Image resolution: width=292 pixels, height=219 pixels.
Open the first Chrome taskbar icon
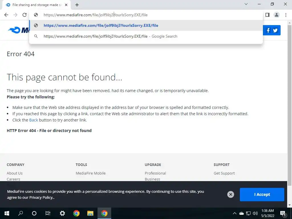(76, 213)
